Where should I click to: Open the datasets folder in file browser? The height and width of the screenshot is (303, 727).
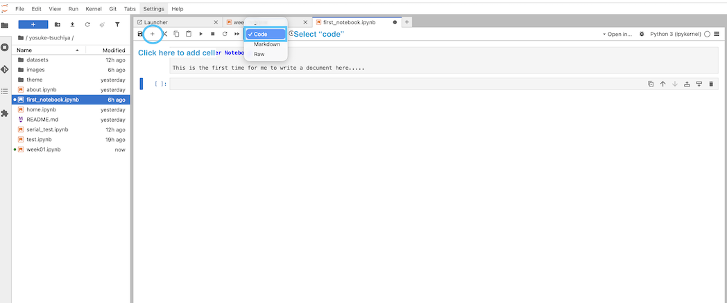click(x=37, y=60)
